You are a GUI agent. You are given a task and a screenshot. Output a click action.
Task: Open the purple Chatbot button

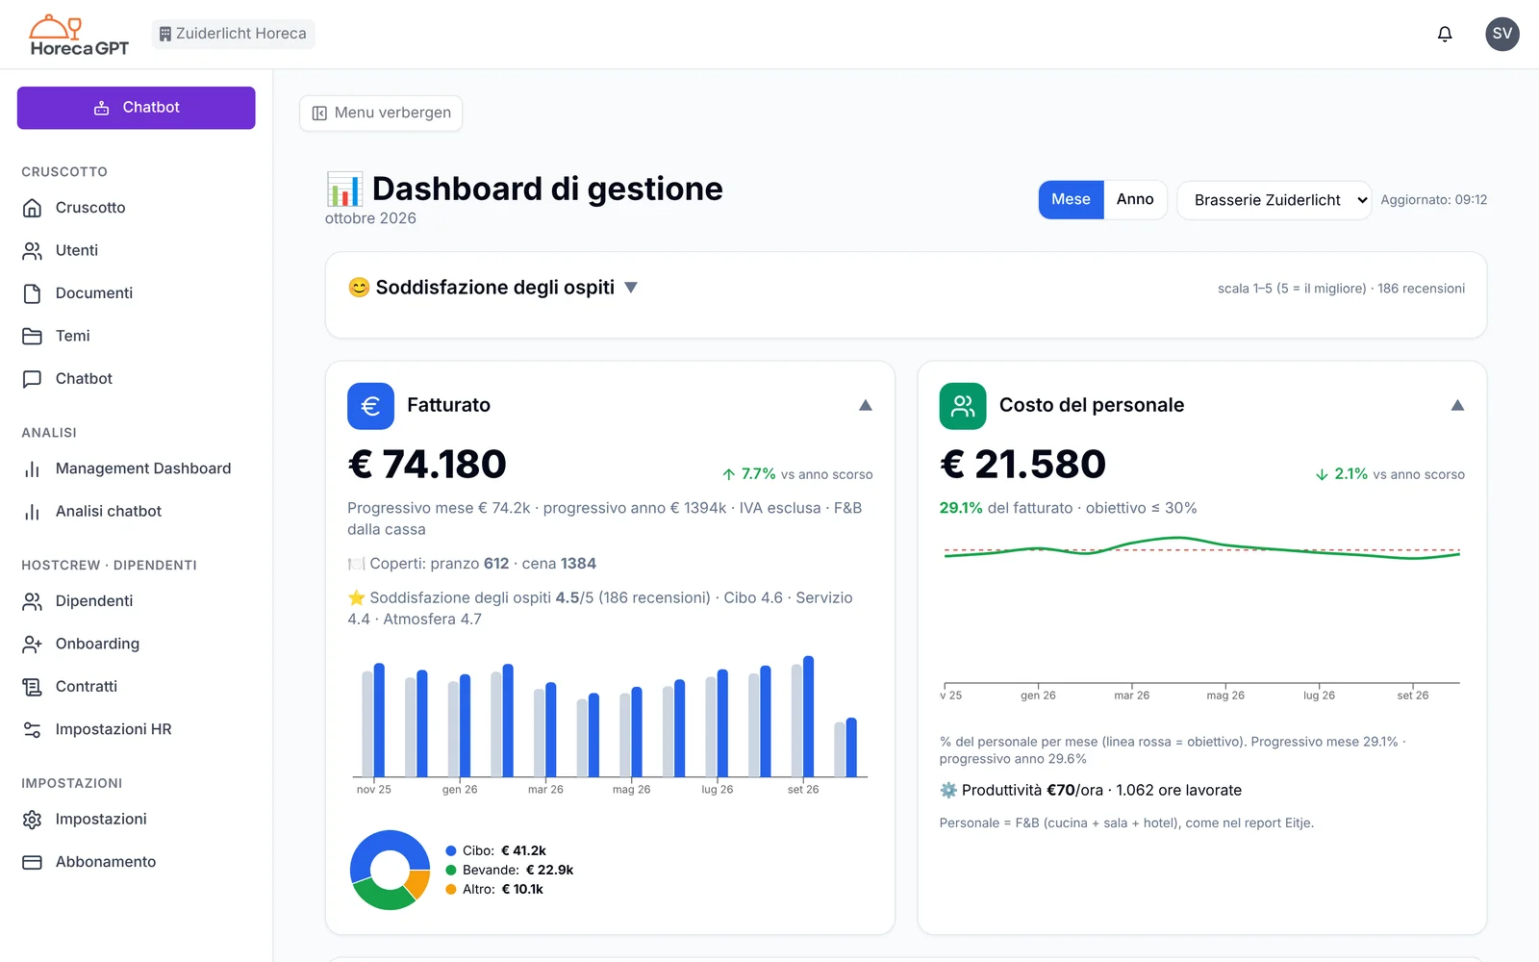click(137, 108)
